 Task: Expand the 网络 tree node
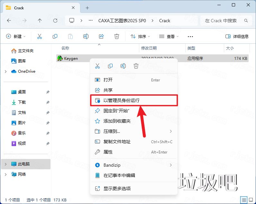(6, 174)
